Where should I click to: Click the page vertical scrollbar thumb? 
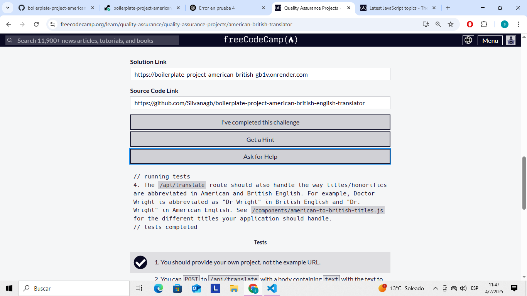pyautogui.click(x=524, y=183)
